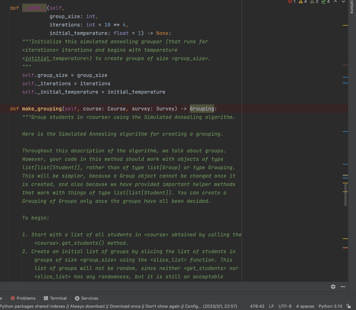Viewport: 356px width, 310px height.
Task: Click the Problems tab error icon
Action: [13, 298]
